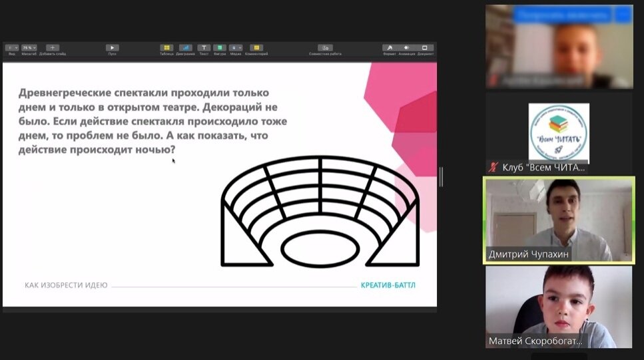Open the Совместная работа collaboration button
The image size is (644, 360).
coord(325,48)
